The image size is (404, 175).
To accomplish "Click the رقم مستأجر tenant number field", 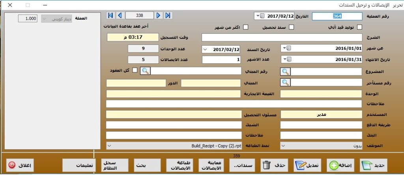I will 326,83.
